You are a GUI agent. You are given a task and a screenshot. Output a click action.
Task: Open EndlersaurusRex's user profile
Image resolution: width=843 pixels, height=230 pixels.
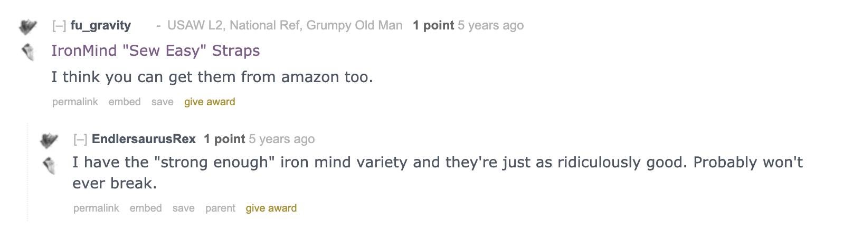coord(144,139)
